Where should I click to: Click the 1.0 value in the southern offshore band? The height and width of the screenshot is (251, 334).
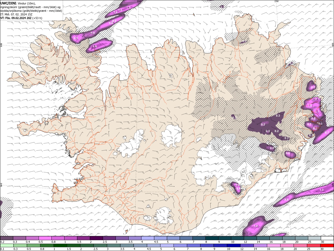256,226
